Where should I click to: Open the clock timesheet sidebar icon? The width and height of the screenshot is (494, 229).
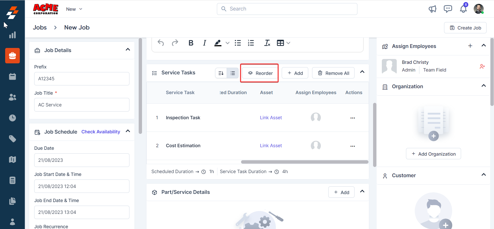pyautogui.click(x=12, y=118)
